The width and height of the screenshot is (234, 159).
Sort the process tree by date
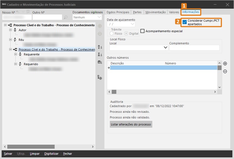[100, 62]
